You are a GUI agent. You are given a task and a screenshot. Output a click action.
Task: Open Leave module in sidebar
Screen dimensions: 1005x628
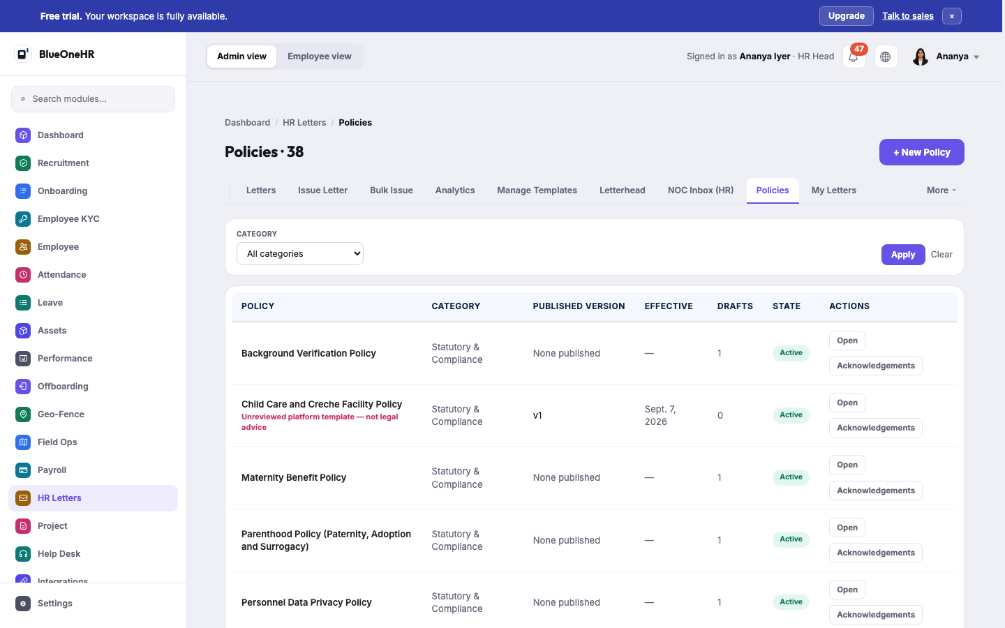(x=93, y=303)
